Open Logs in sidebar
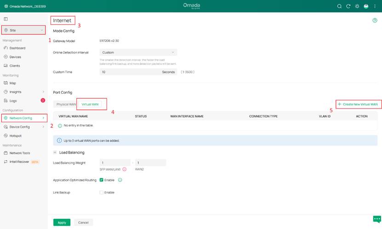This screenshot has width=382, height=229. (13, 101)
